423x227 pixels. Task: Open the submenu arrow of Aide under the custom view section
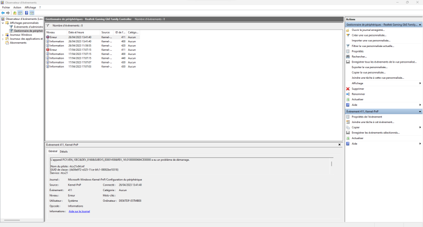pos(420,105)
